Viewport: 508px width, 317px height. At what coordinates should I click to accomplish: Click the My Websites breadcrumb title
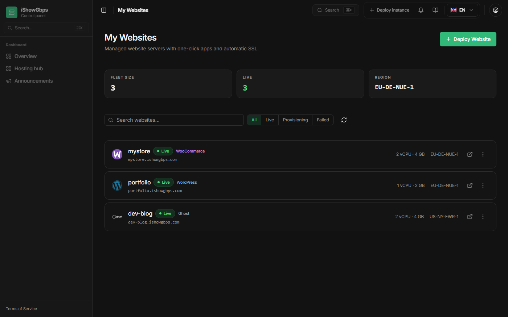[133, 10]
